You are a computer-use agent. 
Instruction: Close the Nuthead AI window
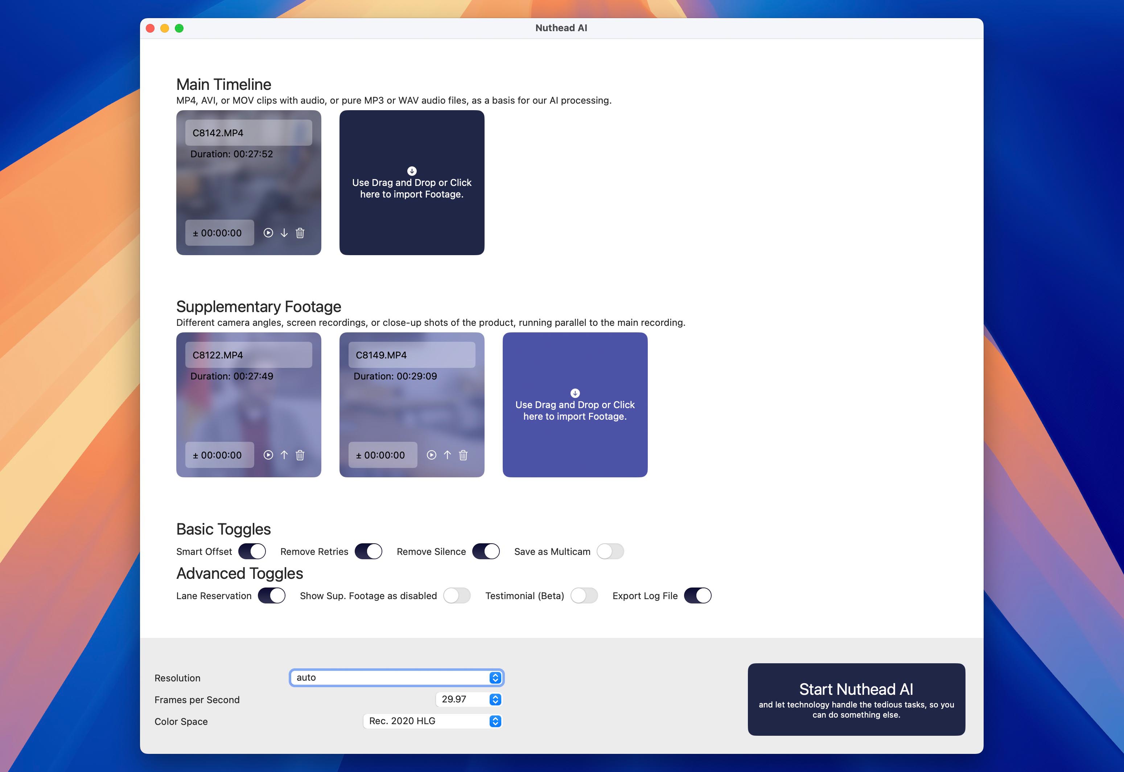click(150, 28)
